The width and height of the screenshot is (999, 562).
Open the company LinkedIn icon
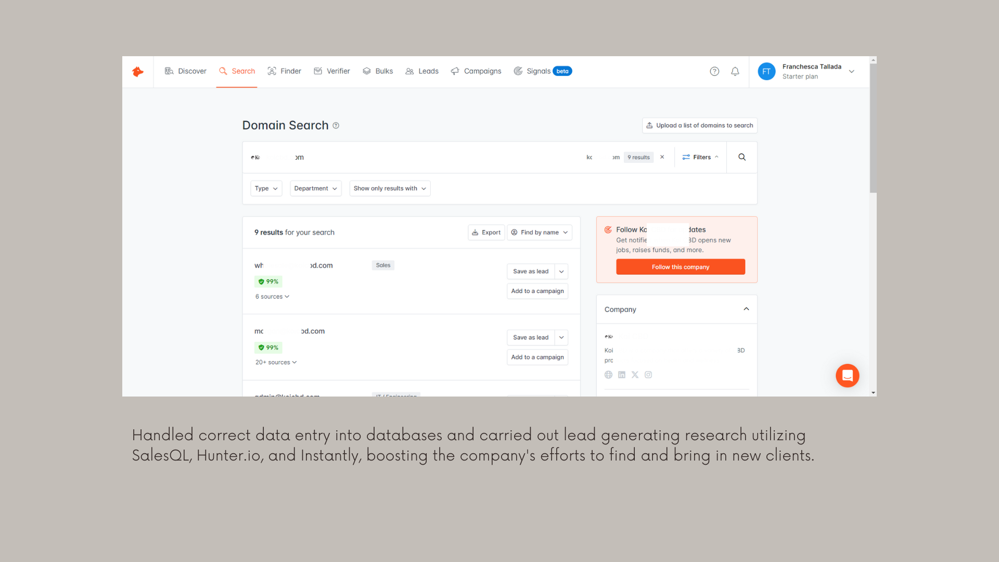click(x=622, y=375)
